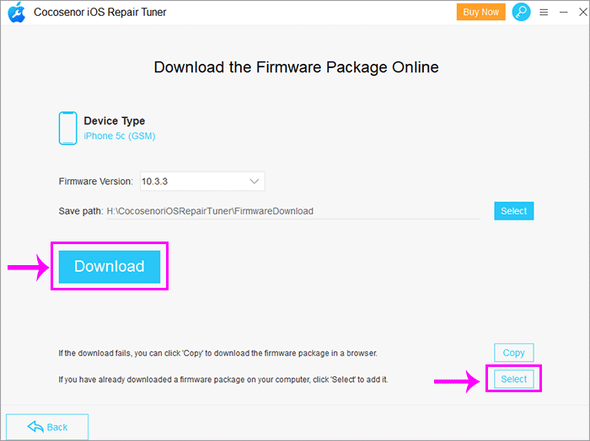Minimize the iOS Repair Tuner window
This screenshot has width=590, height=441.
pos(563,13)
